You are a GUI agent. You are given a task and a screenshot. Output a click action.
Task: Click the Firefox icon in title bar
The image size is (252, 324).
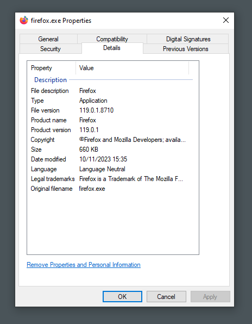pyautogui.click(x=24, y=20)
